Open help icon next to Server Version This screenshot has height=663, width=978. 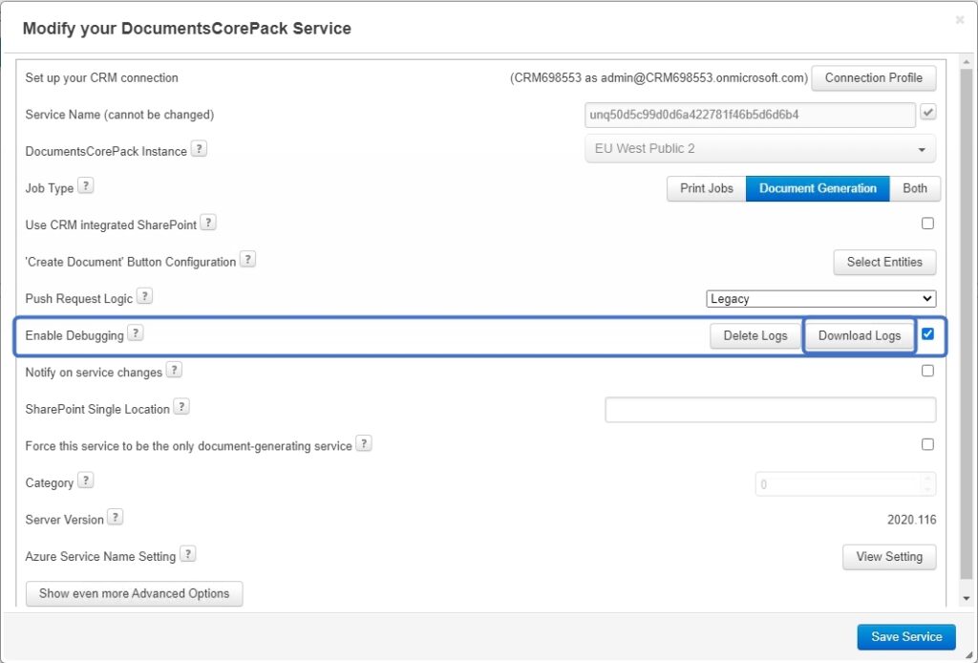115,517
